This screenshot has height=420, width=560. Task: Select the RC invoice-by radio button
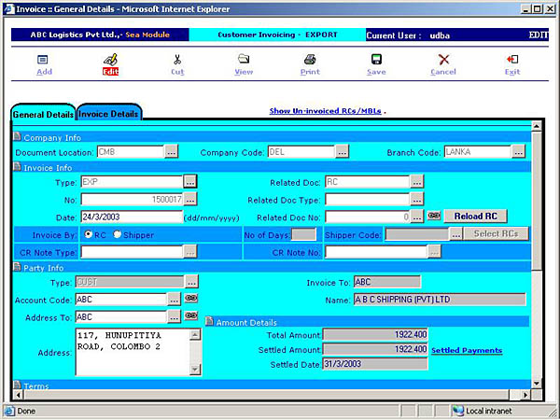(x=88, y=234)
